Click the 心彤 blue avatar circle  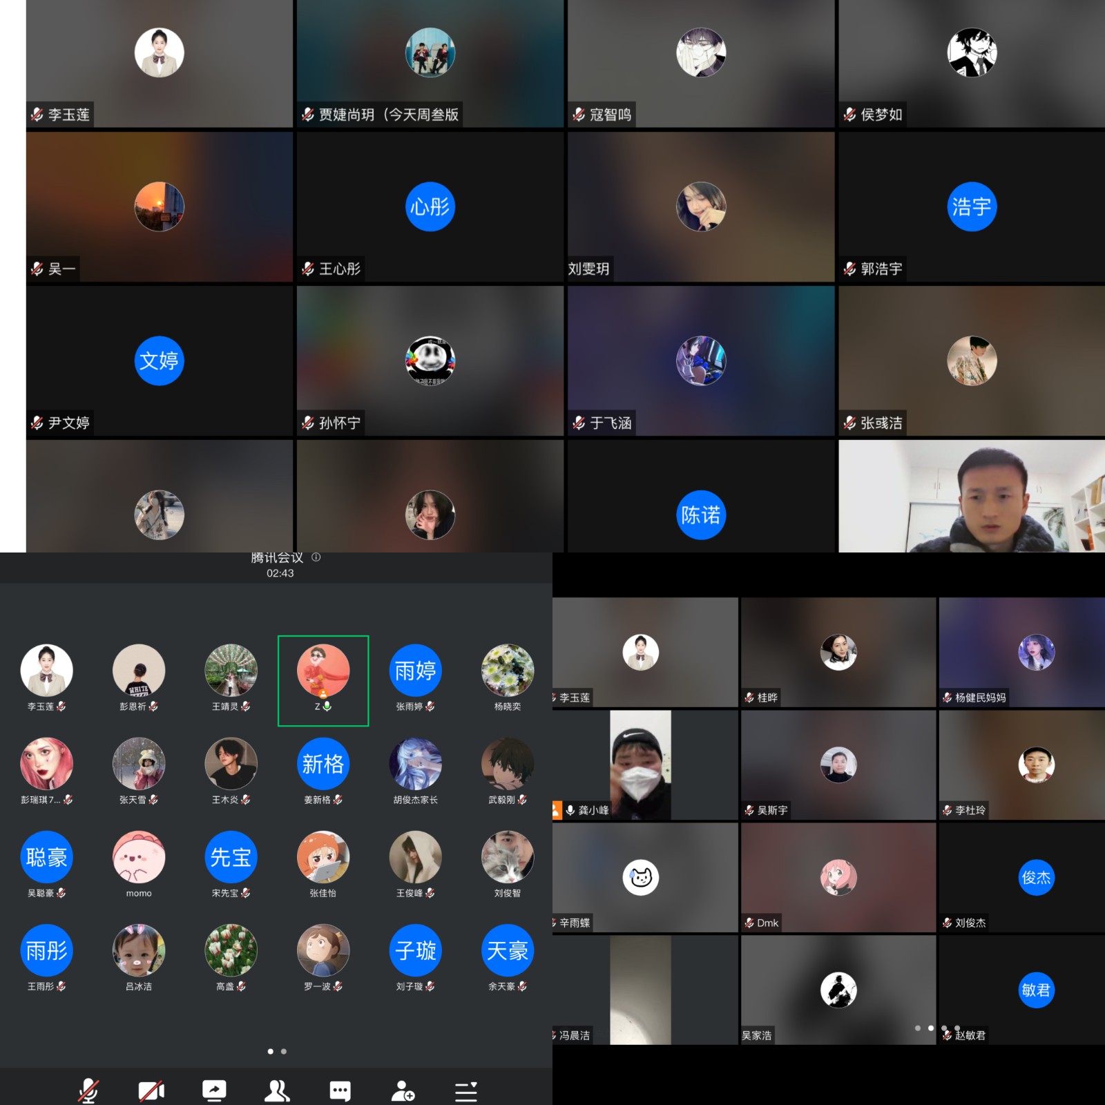430,206
